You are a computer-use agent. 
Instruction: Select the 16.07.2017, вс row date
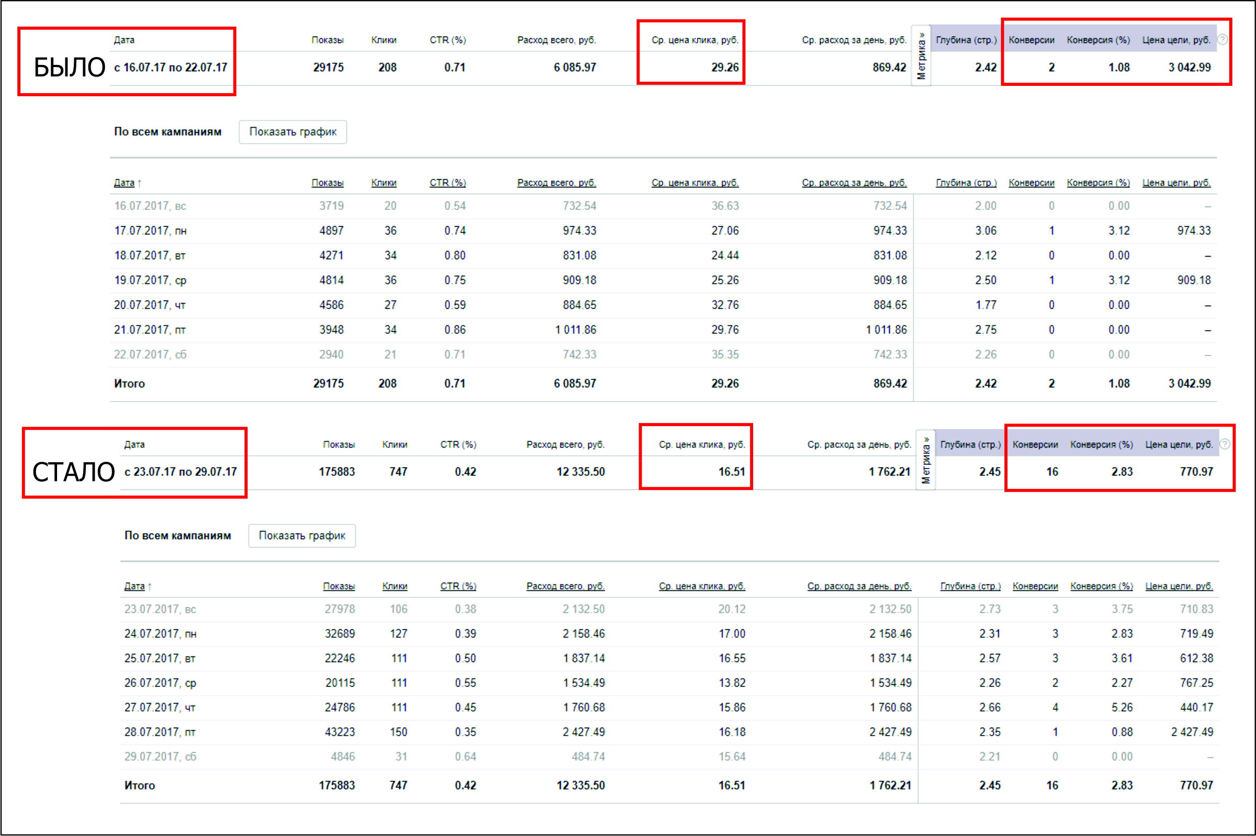click(x=150, y=206)
